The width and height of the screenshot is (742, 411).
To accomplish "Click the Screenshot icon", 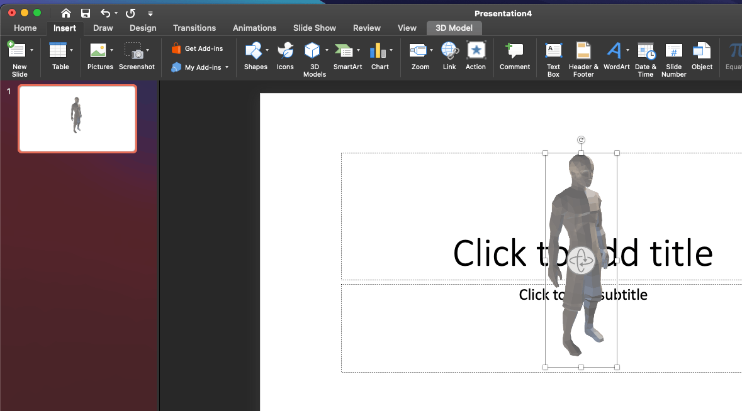I will click(133, 50).
